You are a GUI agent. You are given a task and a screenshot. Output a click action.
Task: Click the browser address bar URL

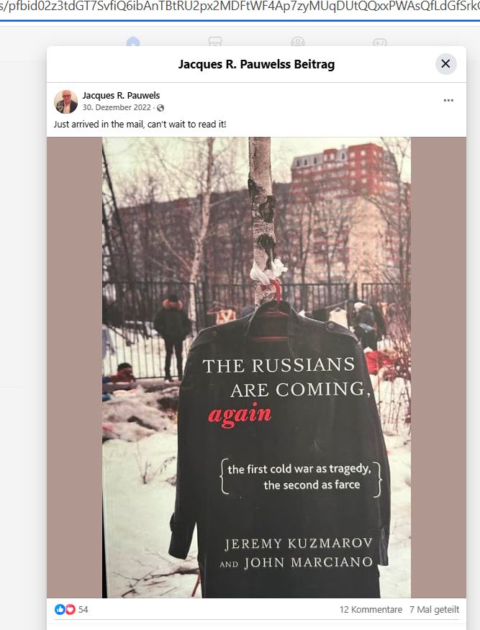click(240, 7)
